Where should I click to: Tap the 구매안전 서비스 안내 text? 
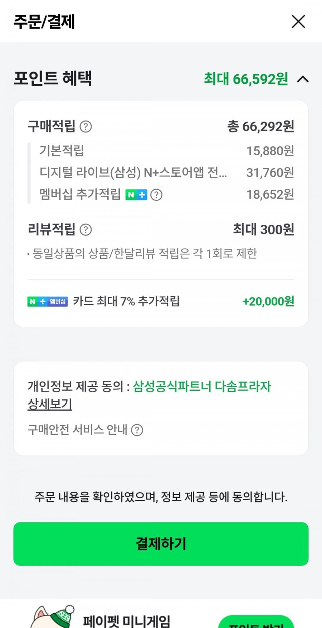[x=77, y=430]
